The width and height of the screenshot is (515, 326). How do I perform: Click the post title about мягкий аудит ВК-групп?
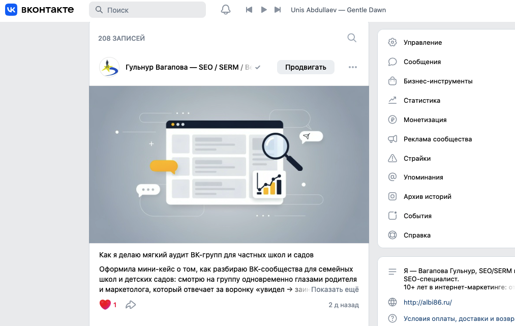(206, 255)
